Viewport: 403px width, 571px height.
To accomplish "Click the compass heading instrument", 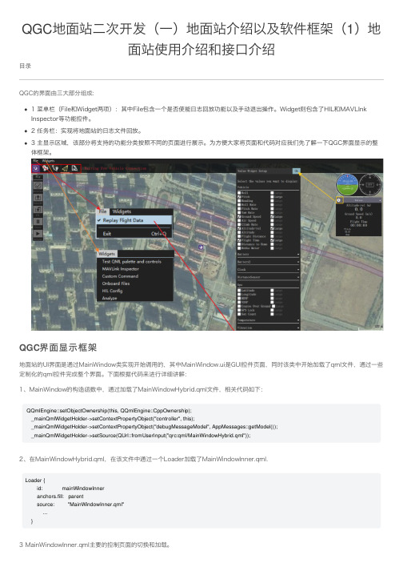I will [x=370, y=184].
